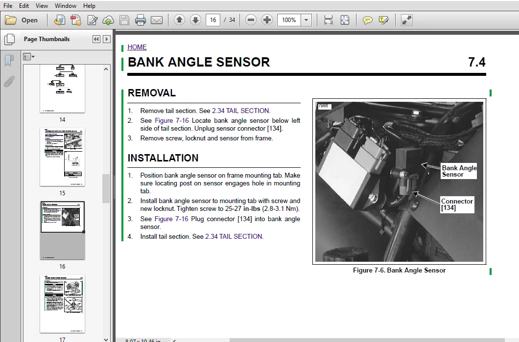Go to next page down arrow
This screenshot has width=519, height=342.
tap(196, 20)
